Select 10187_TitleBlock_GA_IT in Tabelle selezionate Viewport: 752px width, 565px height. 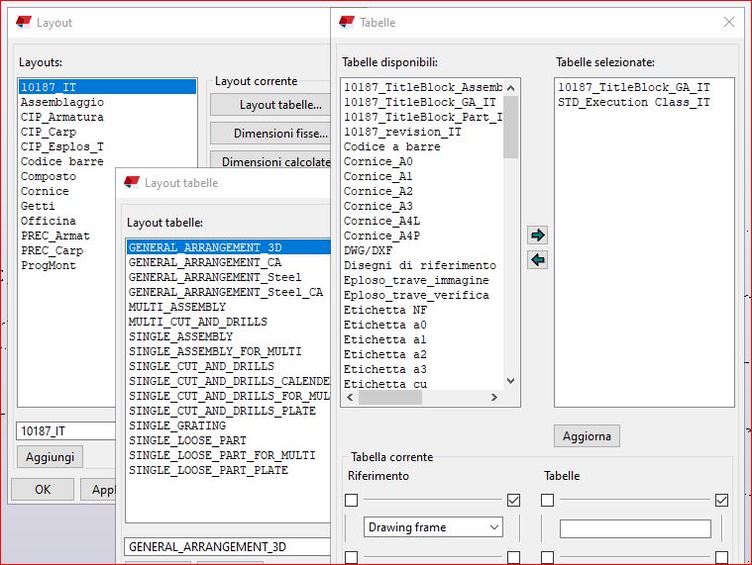point(633,87)
